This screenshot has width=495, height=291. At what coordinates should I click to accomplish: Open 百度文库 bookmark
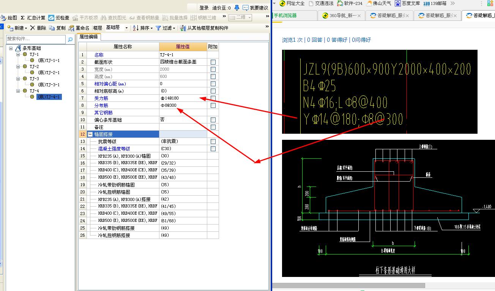pos(407,3)
